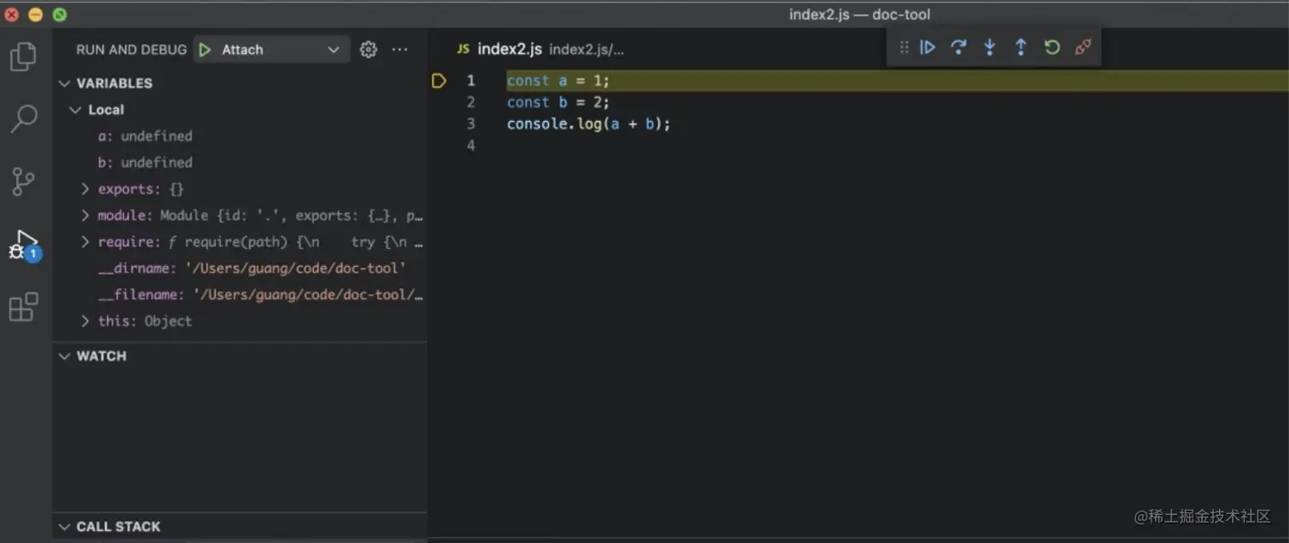Click code line 'const b = 2;'
Image resolution: width=1289 pixels, height=543 pixels.
coord(558,102)
